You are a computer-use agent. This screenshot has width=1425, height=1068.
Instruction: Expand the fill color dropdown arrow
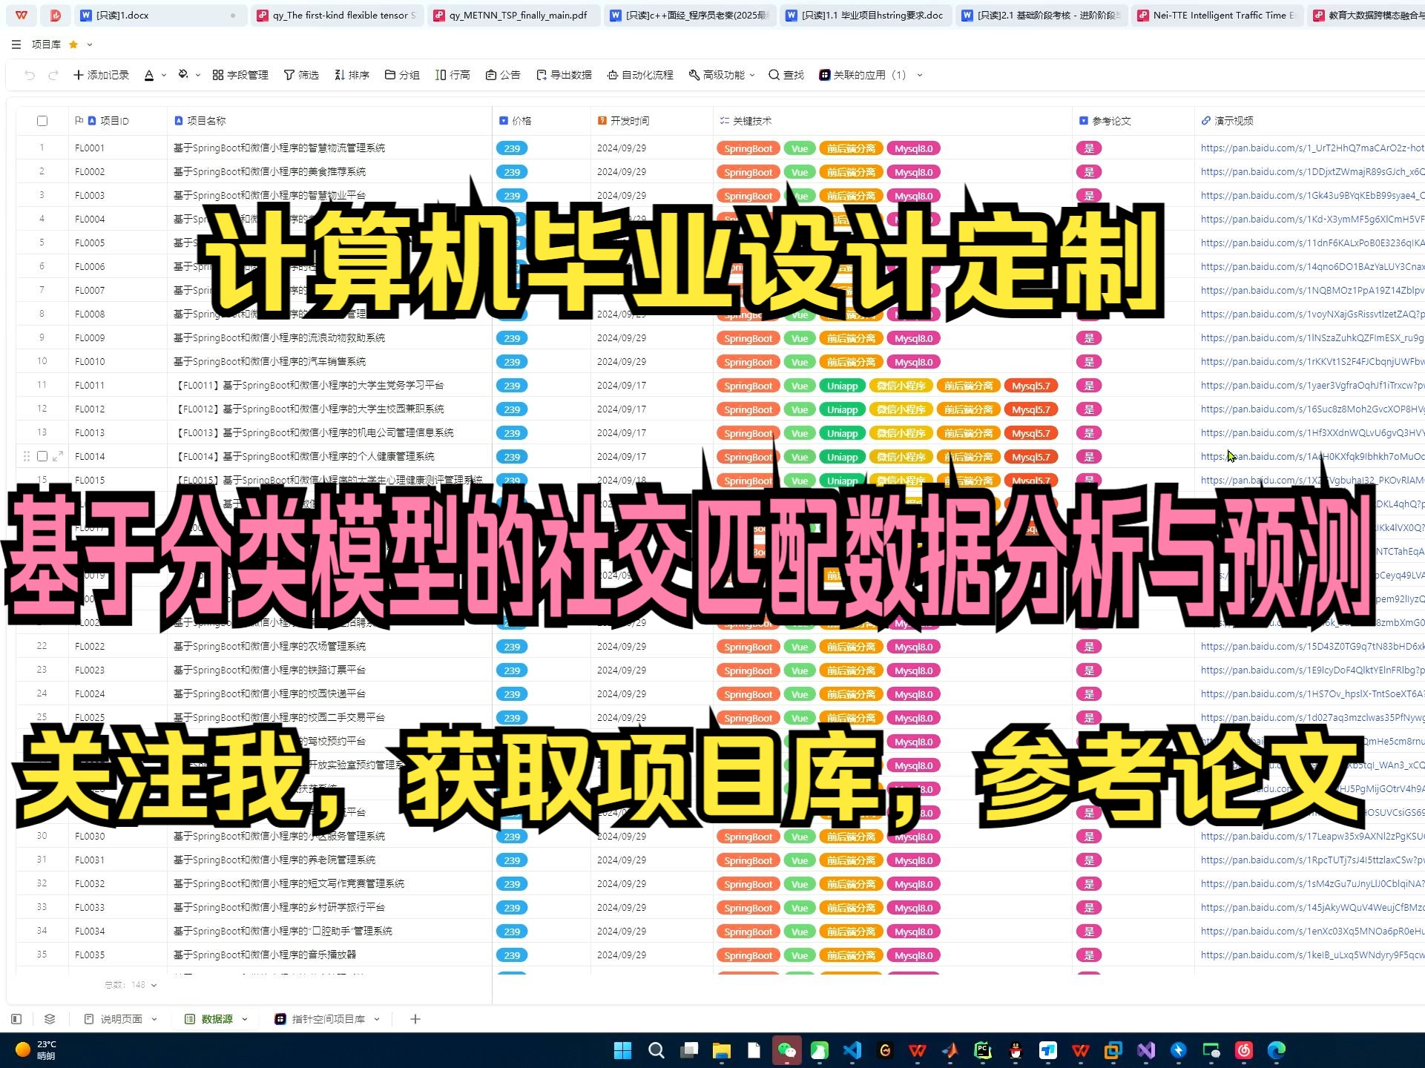coord(198,75)
